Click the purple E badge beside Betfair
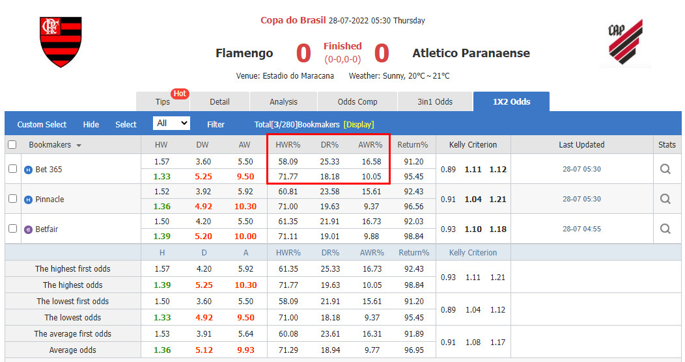Screen dimensions: 685x362 (28, 229)
